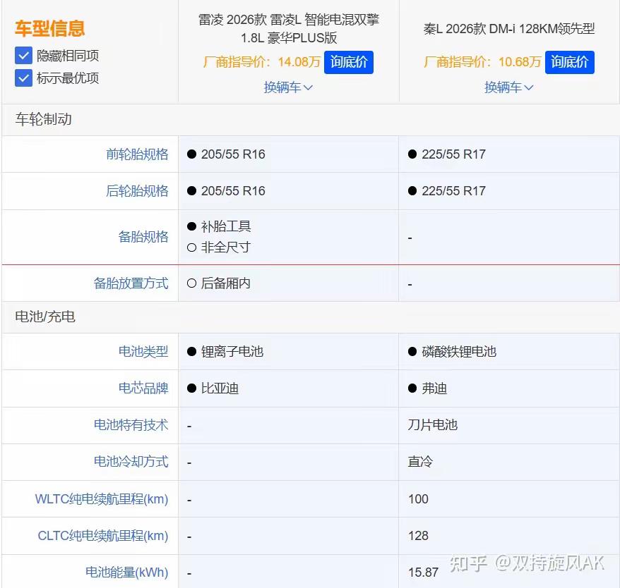The image size is (620, 588).
Task: Select 雷凌 front tire value 205/55 R16
Action: point(233,154)
